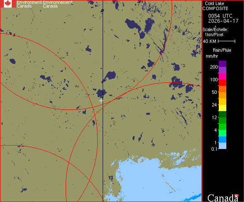Click the Canadian flag icon
Viewport: 244px width, 202px height.
point(8,4)
